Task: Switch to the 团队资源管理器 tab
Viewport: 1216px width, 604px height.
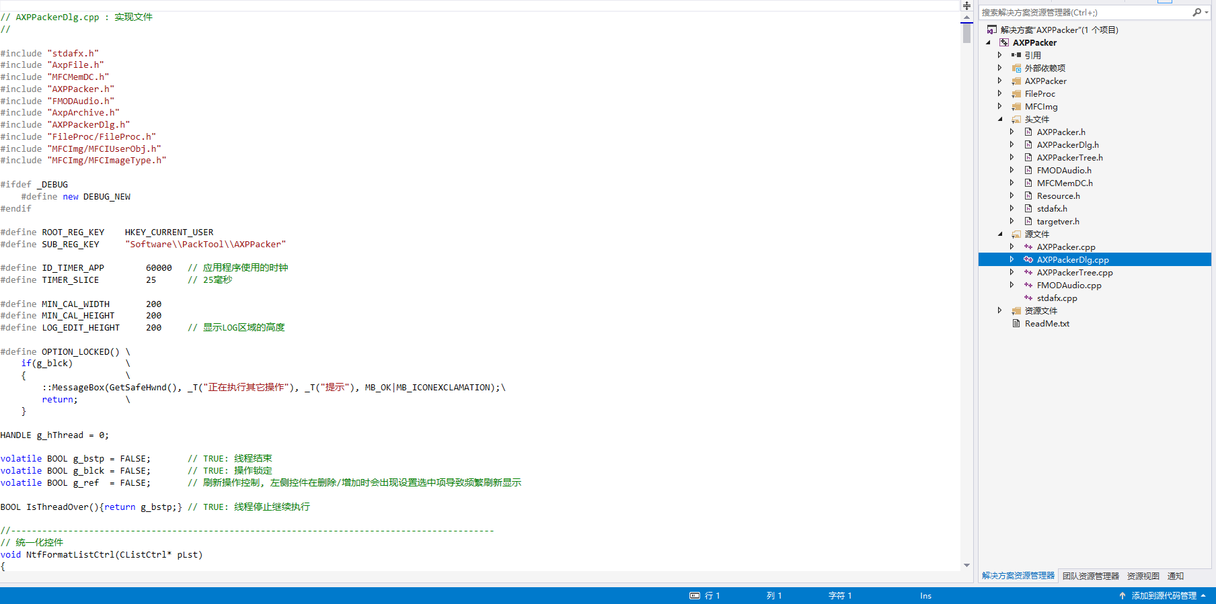Action: click(1090, 576)
